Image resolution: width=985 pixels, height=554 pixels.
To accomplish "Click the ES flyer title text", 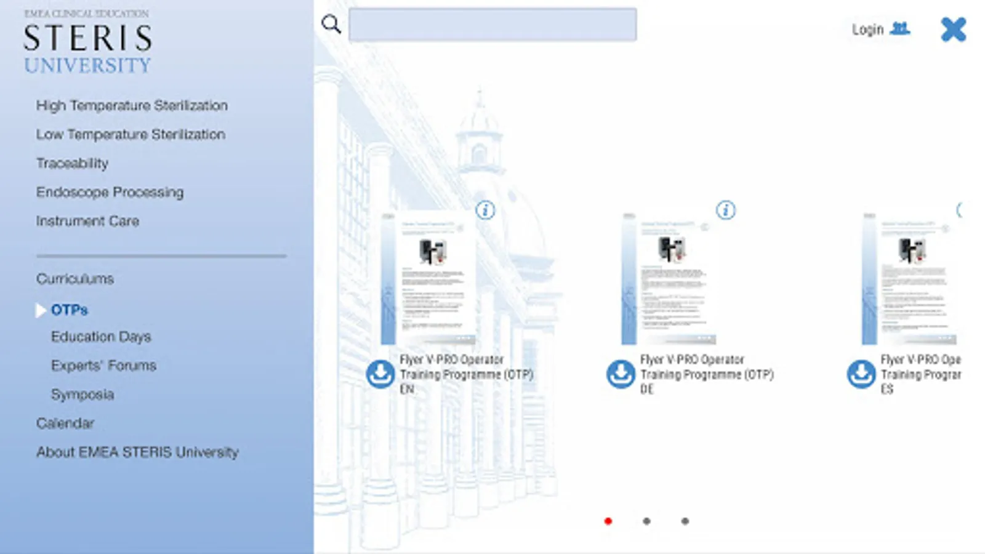I will 920,374.
